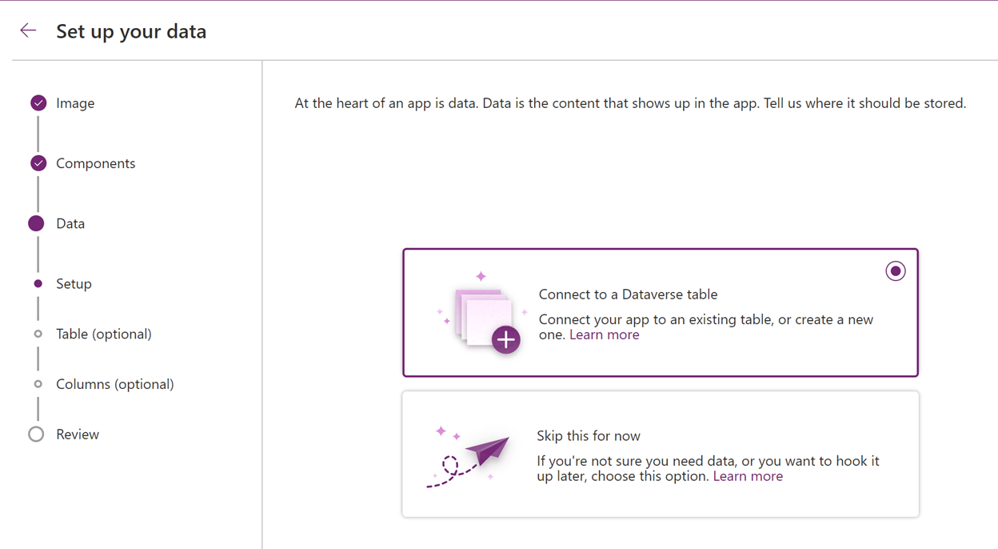Go to the Components step label
Screen dimensions: 998x549
coord(96,163)
